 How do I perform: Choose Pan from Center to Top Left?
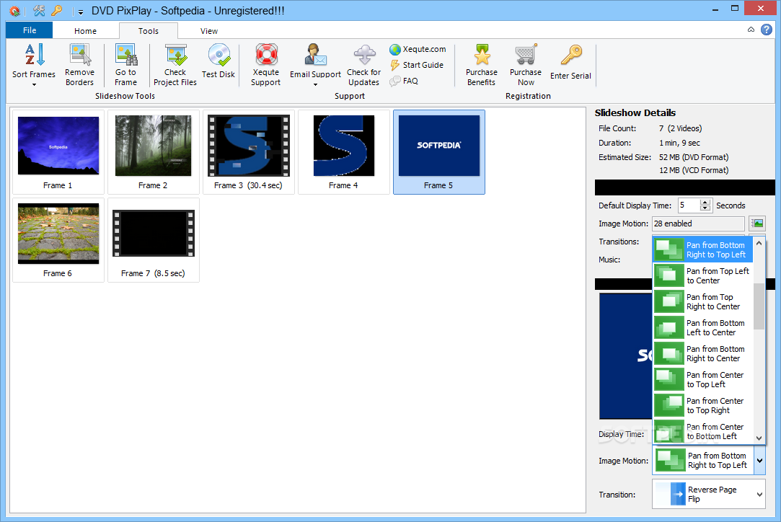(703, 379)
